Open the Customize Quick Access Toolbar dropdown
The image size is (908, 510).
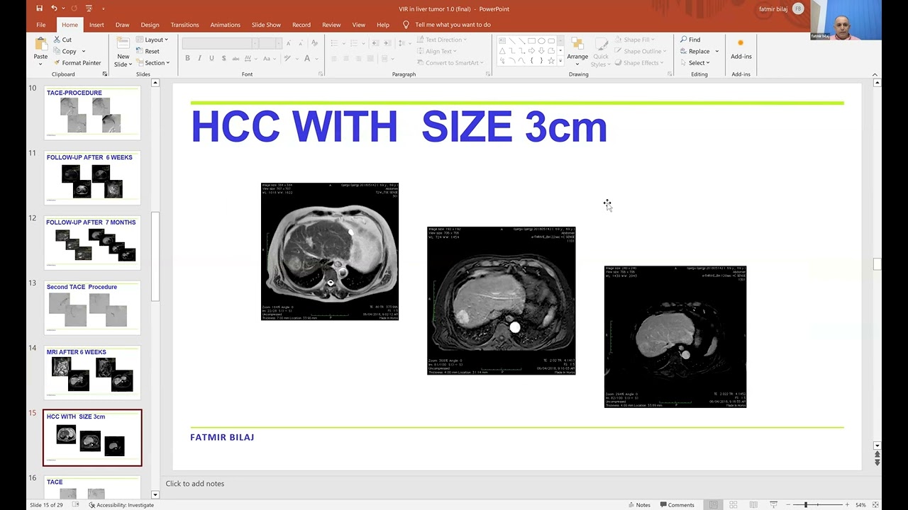click(x=103, y=8)
